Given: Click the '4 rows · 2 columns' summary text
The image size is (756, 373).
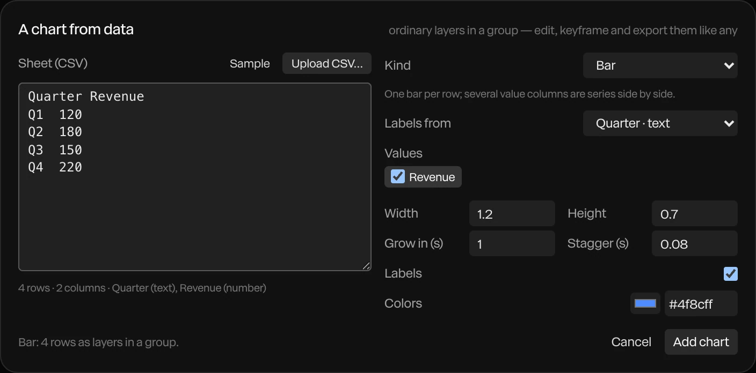Looking at the screenshot, I should (142, 288).
